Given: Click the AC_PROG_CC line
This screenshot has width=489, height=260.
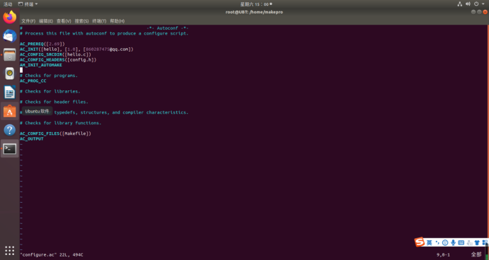Looking at the screenshot, I should 33,81.
